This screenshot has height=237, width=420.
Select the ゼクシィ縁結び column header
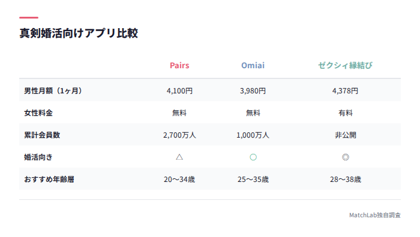[345, 65]
